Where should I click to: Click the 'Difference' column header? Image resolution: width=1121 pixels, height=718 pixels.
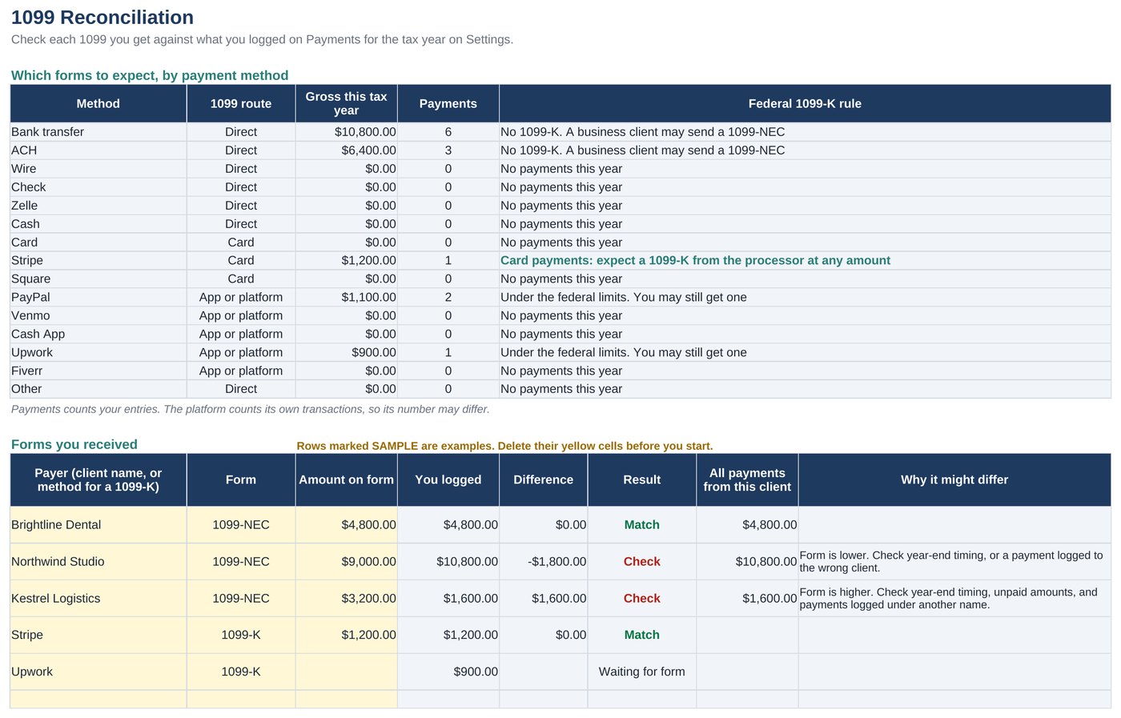[544, 479]
